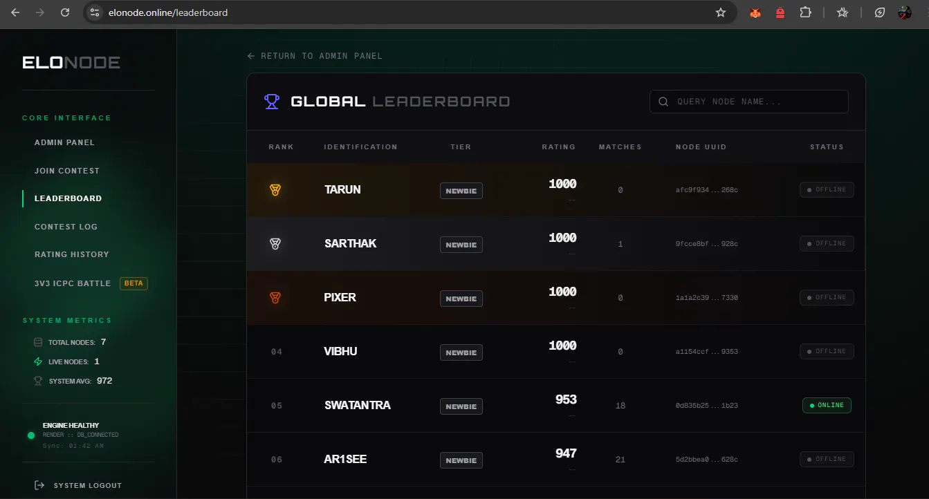Viewport: 929px width, 499px height.
Task: Click the CORE INTERFACE section label
Action: pos(66,118)
